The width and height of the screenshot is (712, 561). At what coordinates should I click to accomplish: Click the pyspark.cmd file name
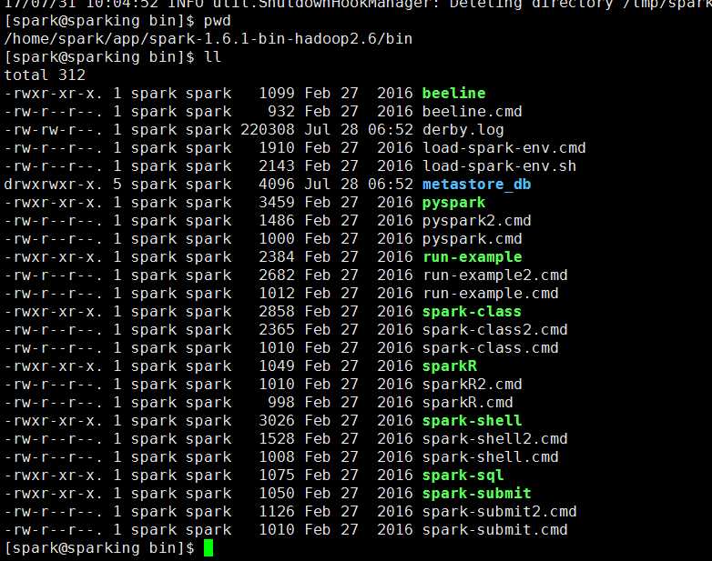tap(472, 239)
